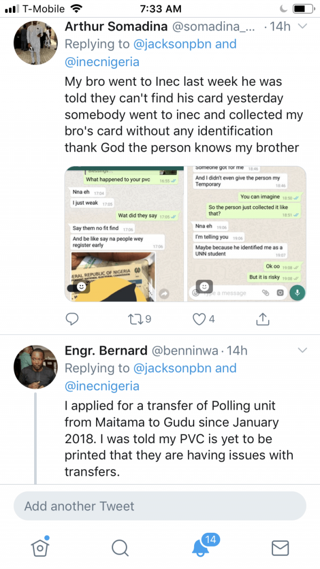The height and width of the screenshot is (569, 320).
Task: Open the Search tab
Action: click(119, 548)
